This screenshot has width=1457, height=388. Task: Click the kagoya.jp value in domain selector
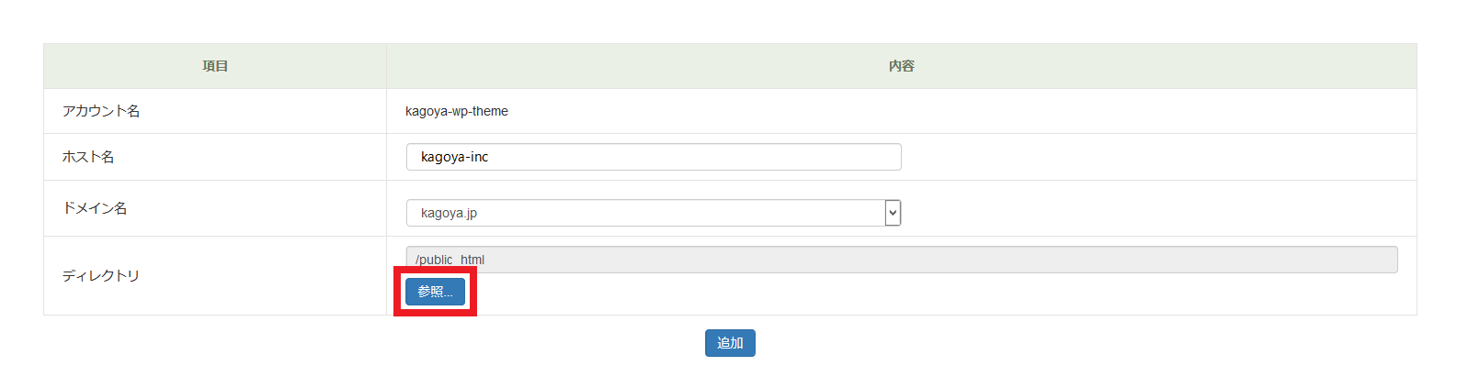(449, 213)
